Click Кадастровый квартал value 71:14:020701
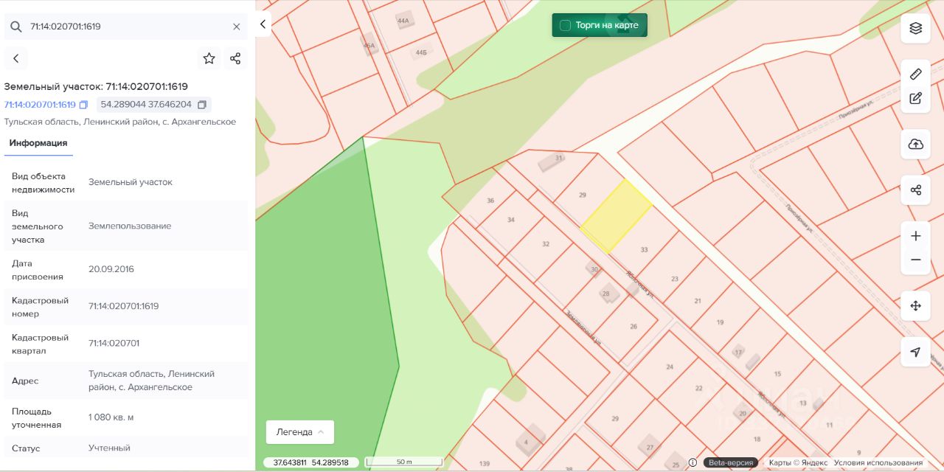This screenshot has width=944, height=472. (x=114, y=343)
